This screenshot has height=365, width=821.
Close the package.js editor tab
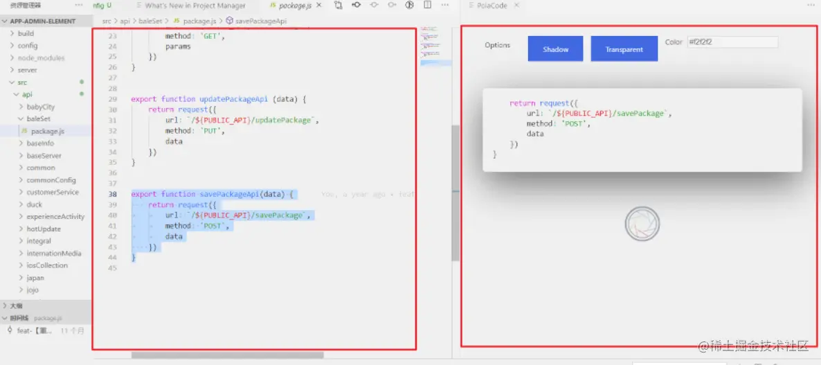click(319, 6)
